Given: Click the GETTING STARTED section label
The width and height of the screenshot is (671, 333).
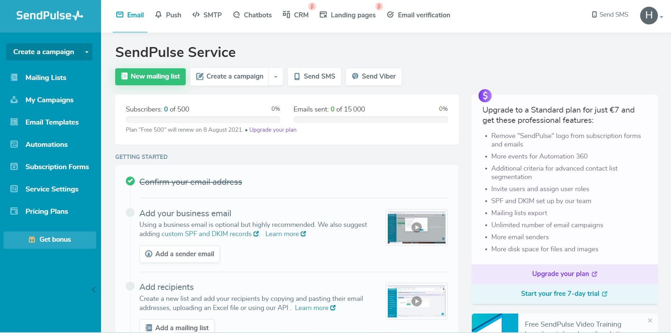Looking at the screenshot, I should click(141, 157).
